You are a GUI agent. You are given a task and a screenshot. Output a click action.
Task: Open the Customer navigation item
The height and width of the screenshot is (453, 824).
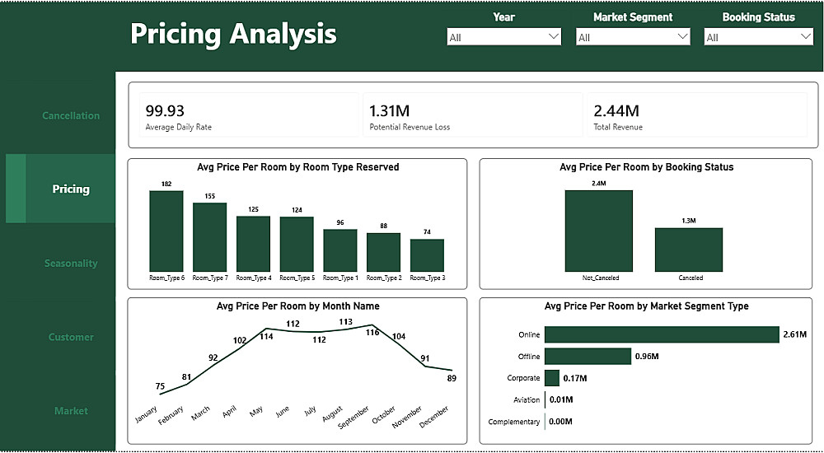pos(70,337)
